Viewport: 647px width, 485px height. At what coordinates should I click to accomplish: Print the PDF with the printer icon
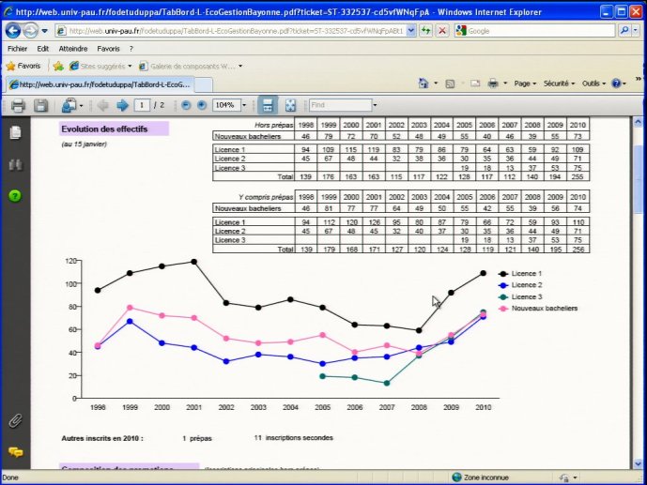pyautogui.click(x=18, y=105)
